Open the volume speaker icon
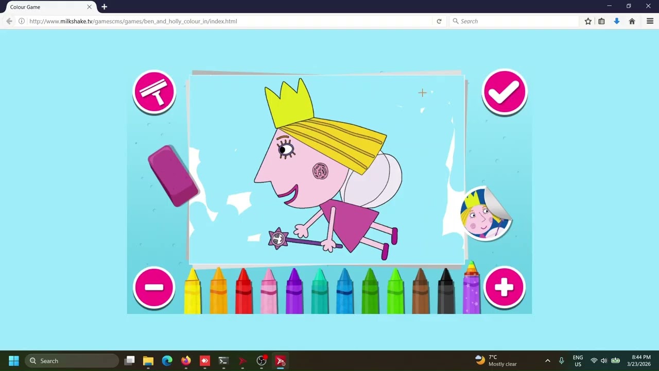 click(604, 361)
